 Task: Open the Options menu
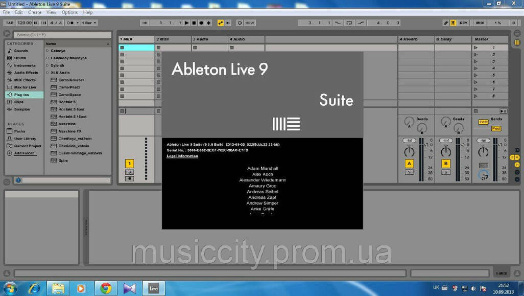[x=69, y=12]
